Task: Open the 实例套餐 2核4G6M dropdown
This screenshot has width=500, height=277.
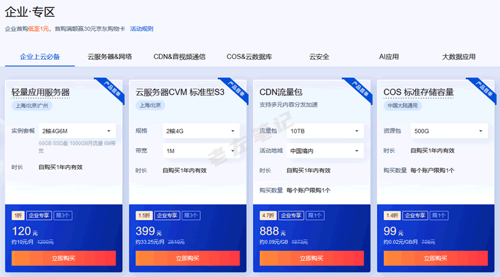Action: (77, 131)
